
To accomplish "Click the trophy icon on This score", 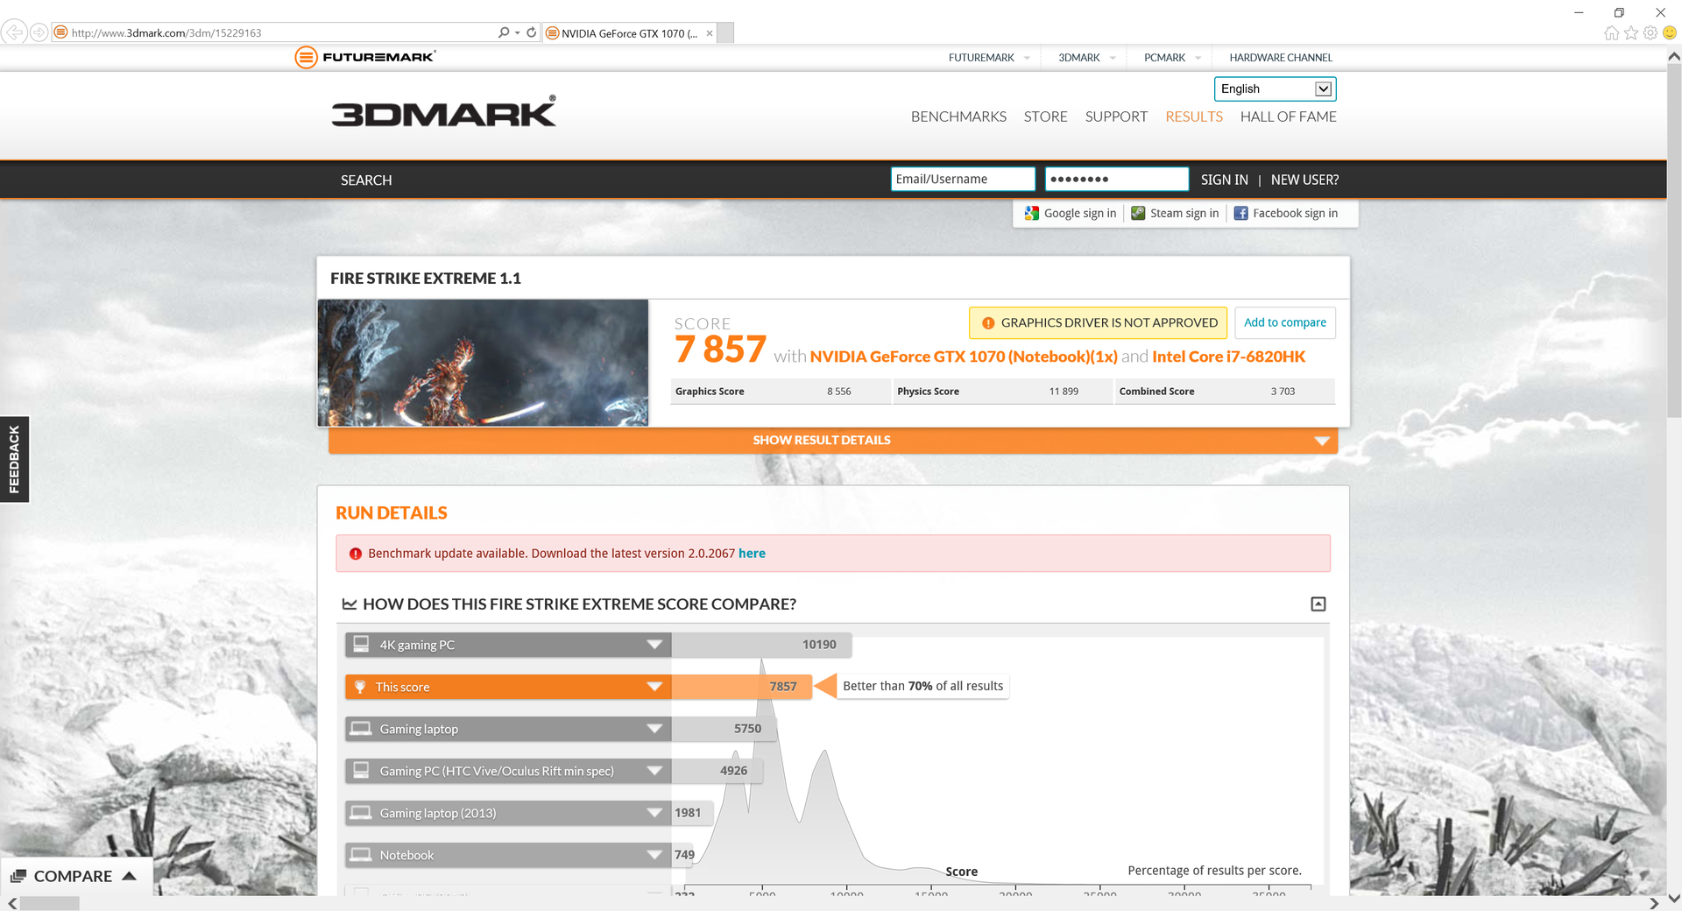I will pyautogui.click(x=360, y=687).
